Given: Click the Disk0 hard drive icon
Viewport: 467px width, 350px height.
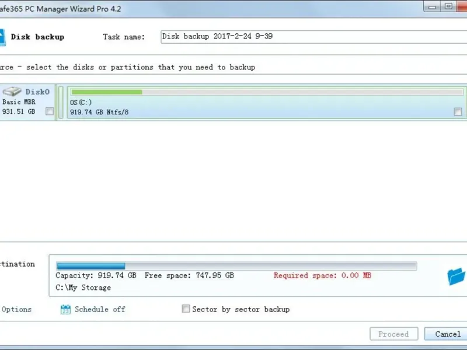Looking at the screenshot, I should [x=12, y=91].
